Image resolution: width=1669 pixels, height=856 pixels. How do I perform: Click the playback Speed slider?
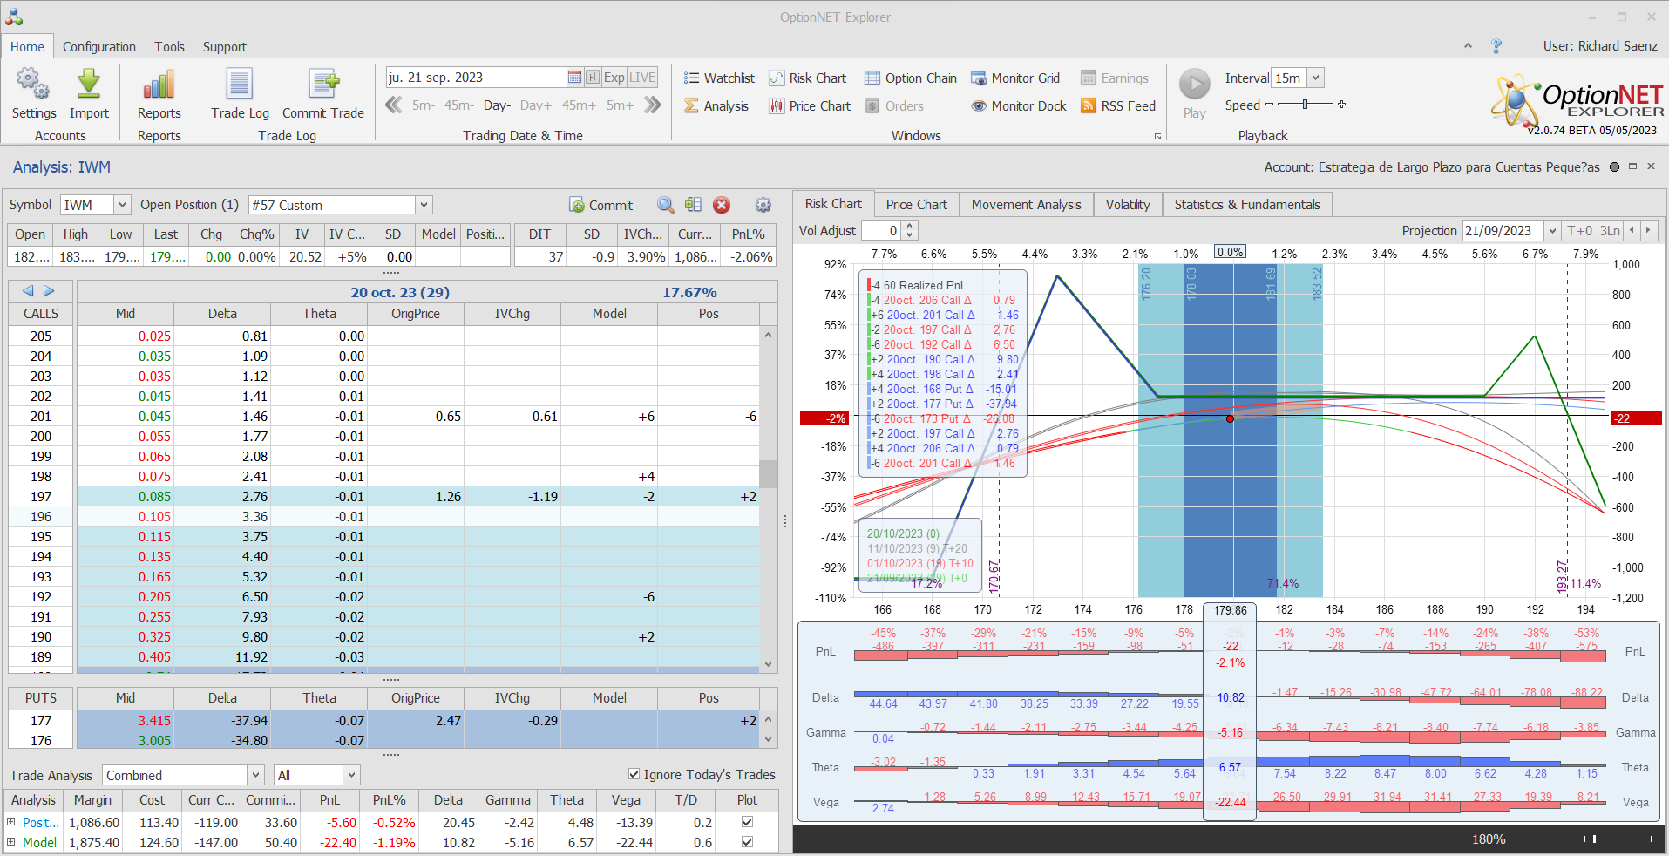(x=1305, y=105)
